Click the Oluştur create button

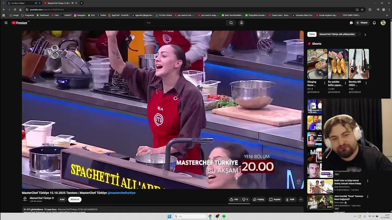tap(362, 23)
